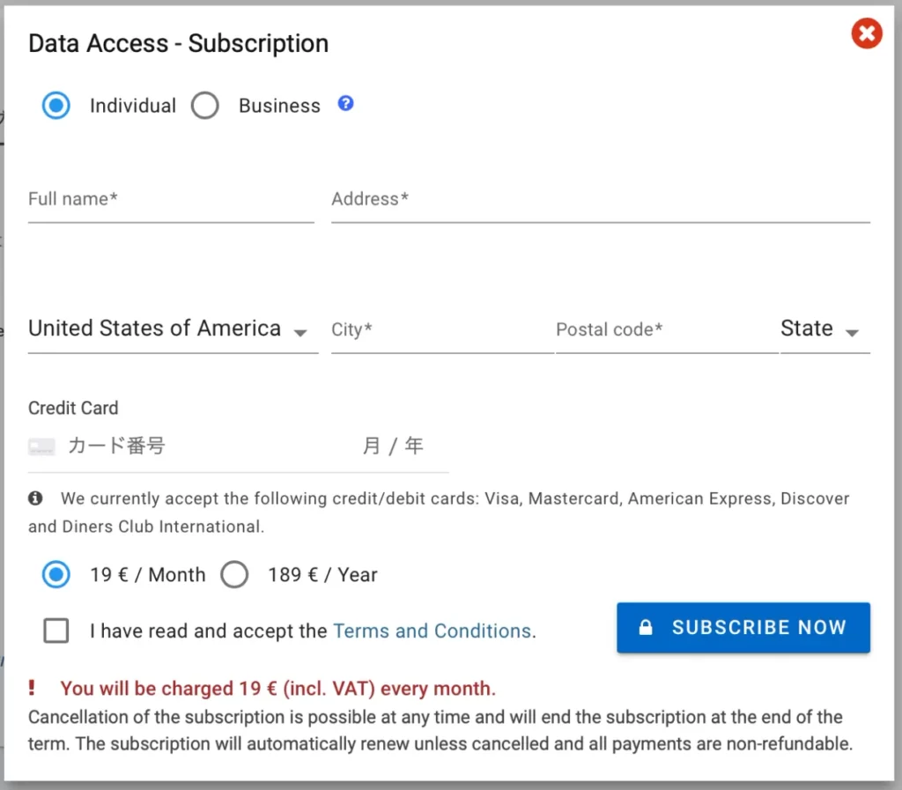Click the credit card icon
The width and height of the screenshot is (902, 790).
(41, 447)
